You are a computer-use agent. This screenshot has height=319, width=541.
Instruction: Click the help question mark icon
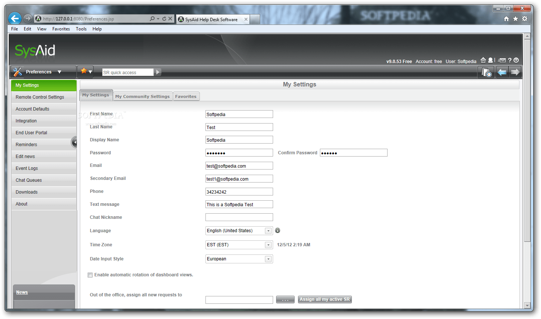click(509, 60)
